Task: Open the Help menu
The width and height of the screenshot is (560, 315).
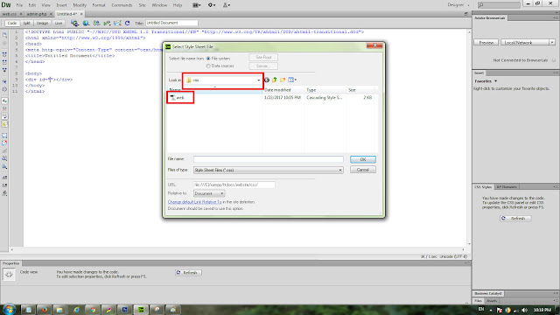Action: tap(178, 5)
